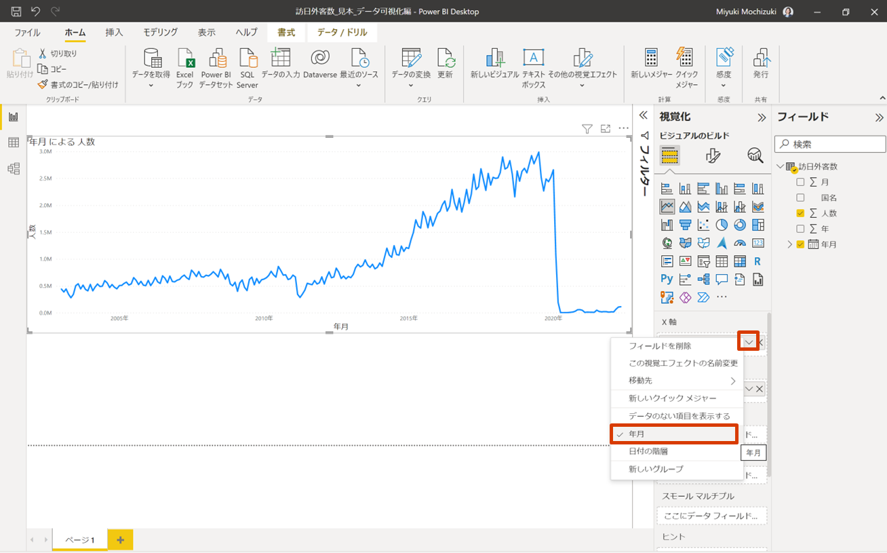Collapse the フィールド pane
887x553 pixels.
(x=879, y=117)
